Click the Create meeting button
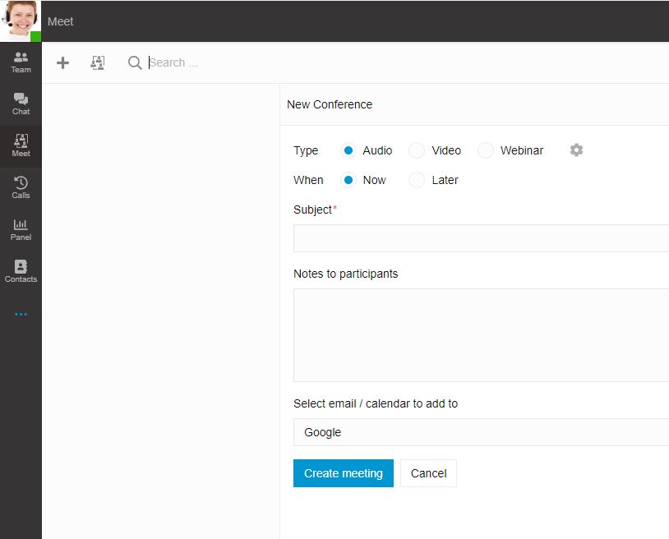 [x=344, y=473]
